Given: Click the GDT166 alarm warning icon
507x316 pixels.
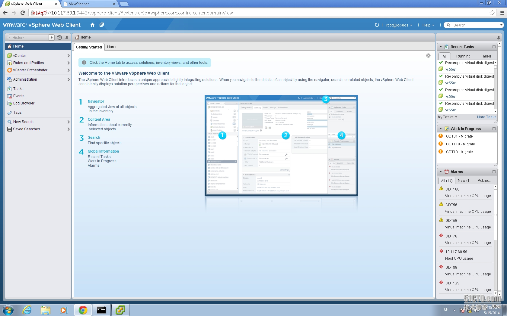Looking at the screenshot, I should click(441, 189).
